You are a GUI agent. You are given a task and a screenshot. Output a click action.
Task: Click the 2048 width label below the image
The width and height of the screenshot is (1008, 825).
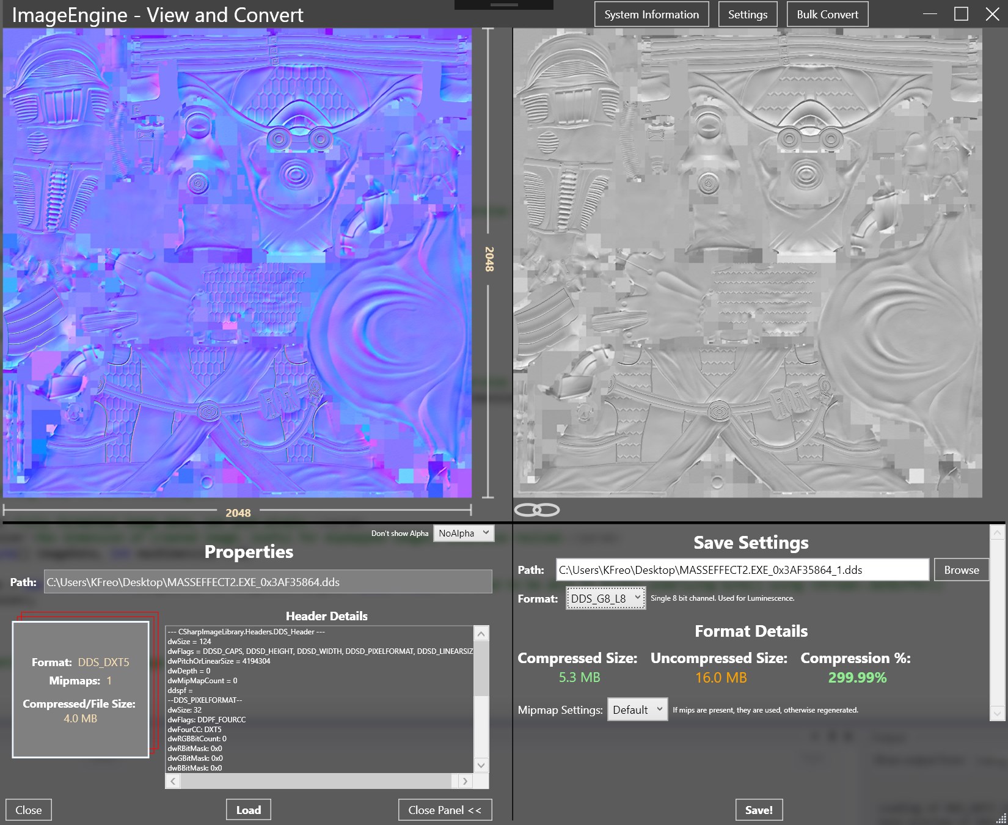238,513
